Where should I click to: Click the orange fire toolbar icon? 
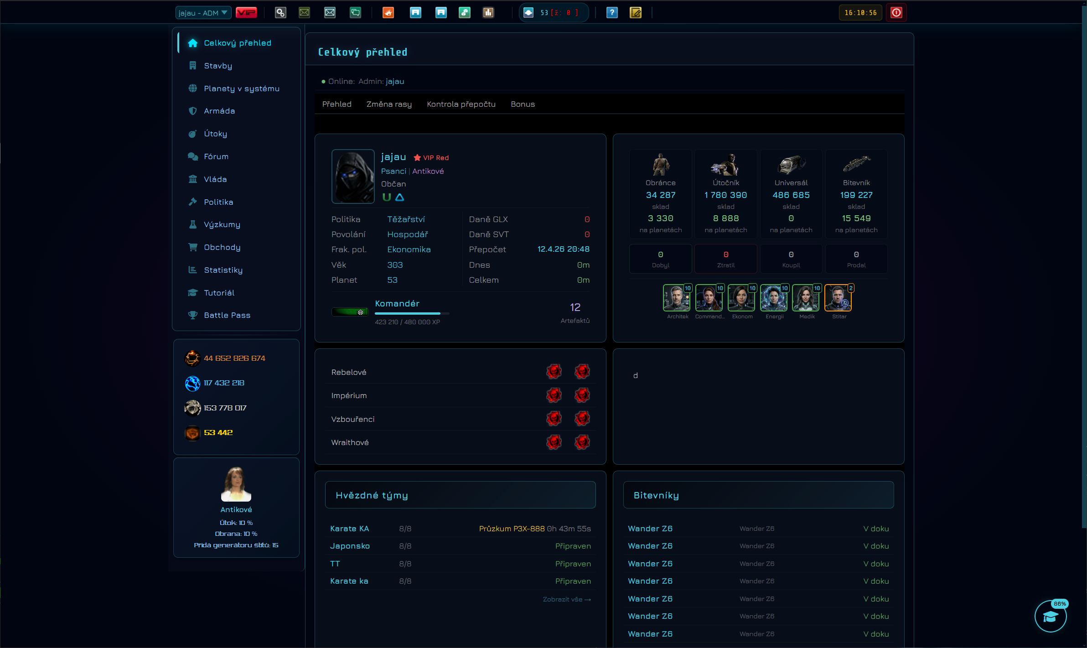[x=388, y=13]
